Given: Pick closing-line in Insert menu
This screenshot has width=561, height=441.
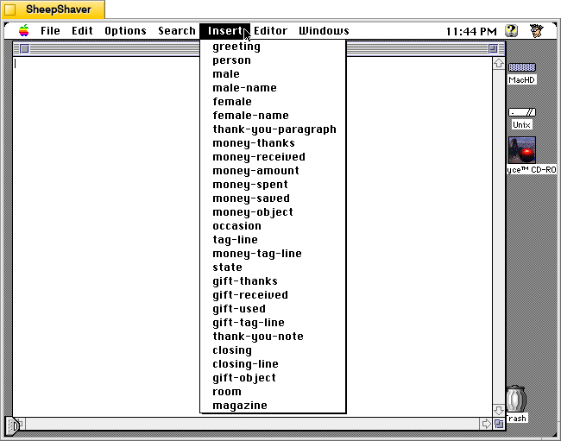Looking at the screenshot, I should [273, 364].
